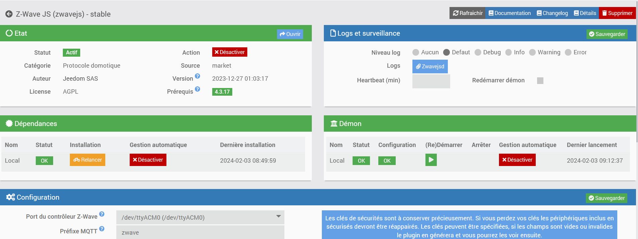Select Info log level
Screen dimensions: 638x239
pyautogui.click(x=509, y=52)
